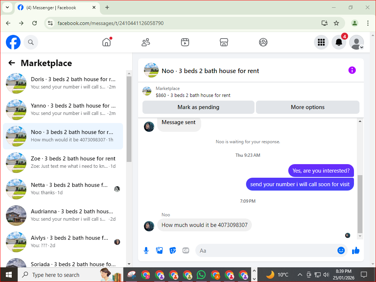This screenshot has height=282, width=376.
Task: Open Aivlys conversation
Action: pyautogui.click(x=63, y=242)
